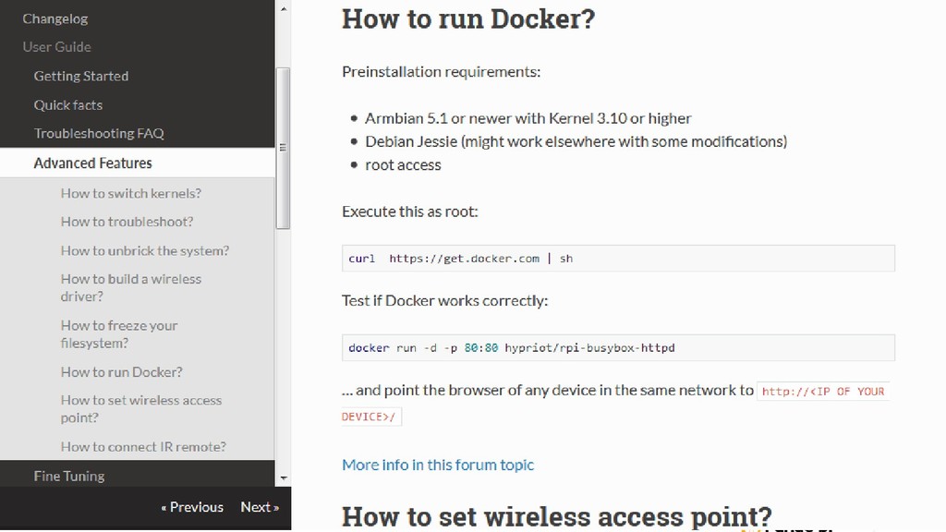Jump to How to freeze your filesystem?

coord(119,334)
